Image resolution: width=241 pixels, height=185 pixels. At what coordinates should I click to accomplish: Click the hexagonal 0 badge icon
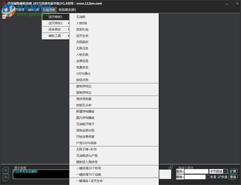[x=170, y=167]
